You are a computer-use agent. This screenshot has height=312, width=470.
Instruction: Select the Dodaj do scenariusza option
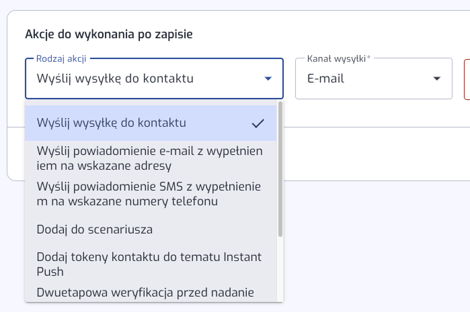tap(151, 229)
